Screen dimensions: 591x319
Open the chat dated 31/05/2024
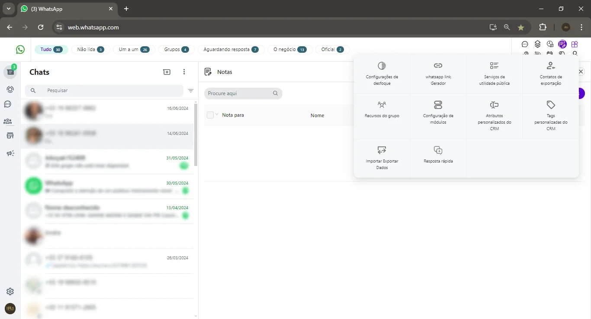tap(107, 162)
